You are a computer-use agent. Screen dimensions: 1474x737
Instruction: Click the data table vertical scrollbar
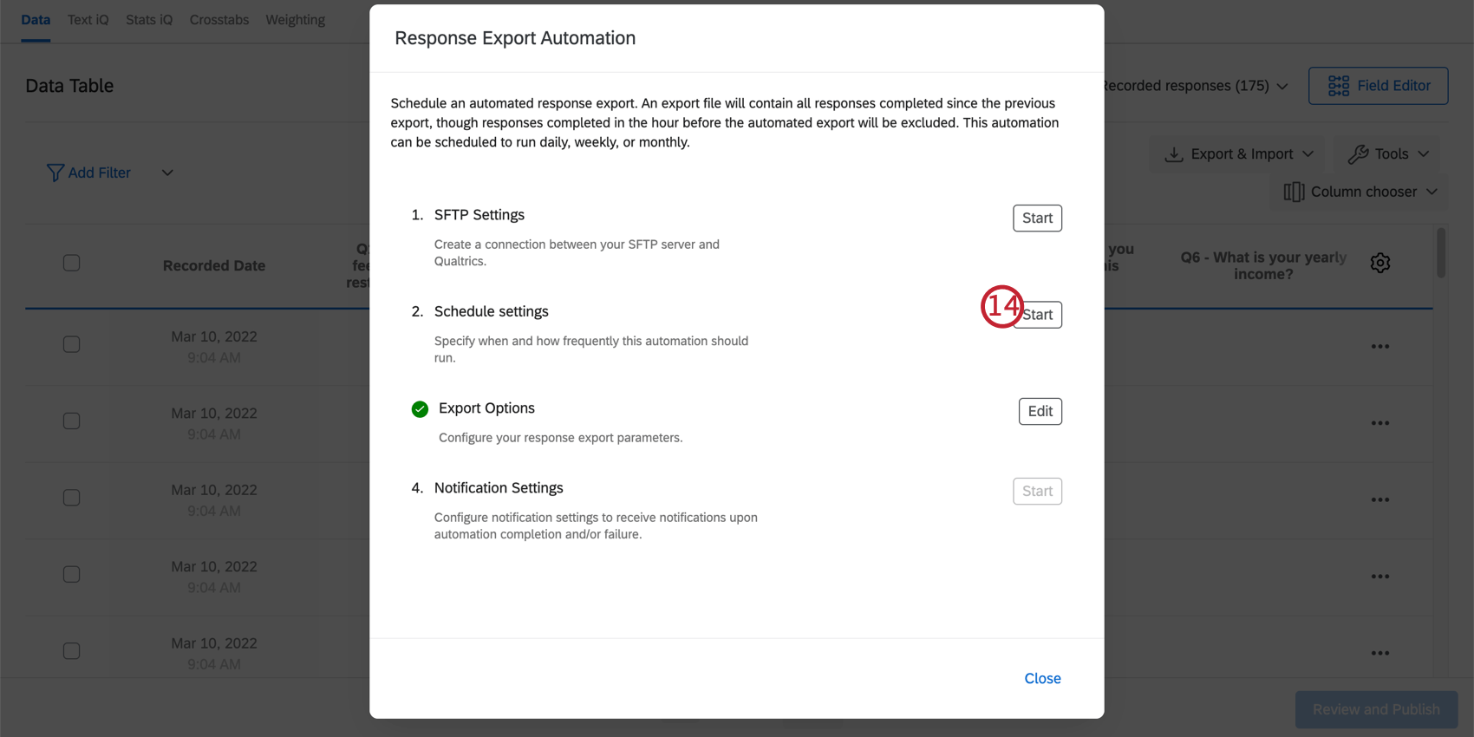click(x=1441, y=253)
